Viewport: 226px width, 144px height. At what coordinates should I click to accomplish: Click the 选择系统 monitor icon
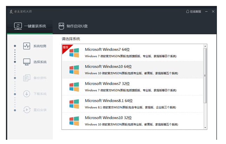[27, 62]
